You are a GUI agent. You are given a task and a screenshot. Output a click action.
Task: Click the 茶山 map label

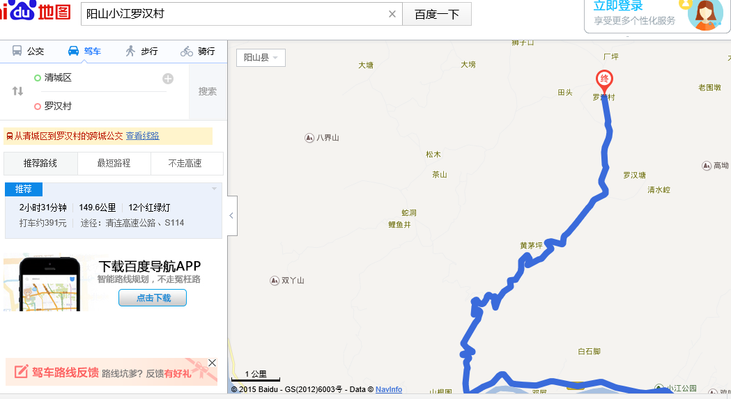(x=440, y=174)
